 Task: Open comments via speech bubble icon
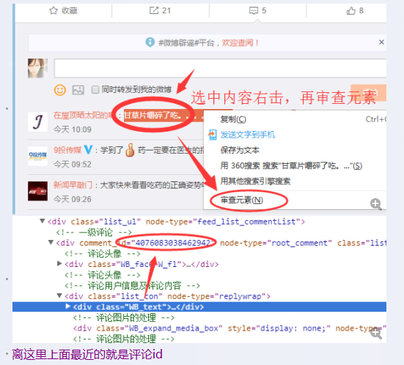coord(254,10)
